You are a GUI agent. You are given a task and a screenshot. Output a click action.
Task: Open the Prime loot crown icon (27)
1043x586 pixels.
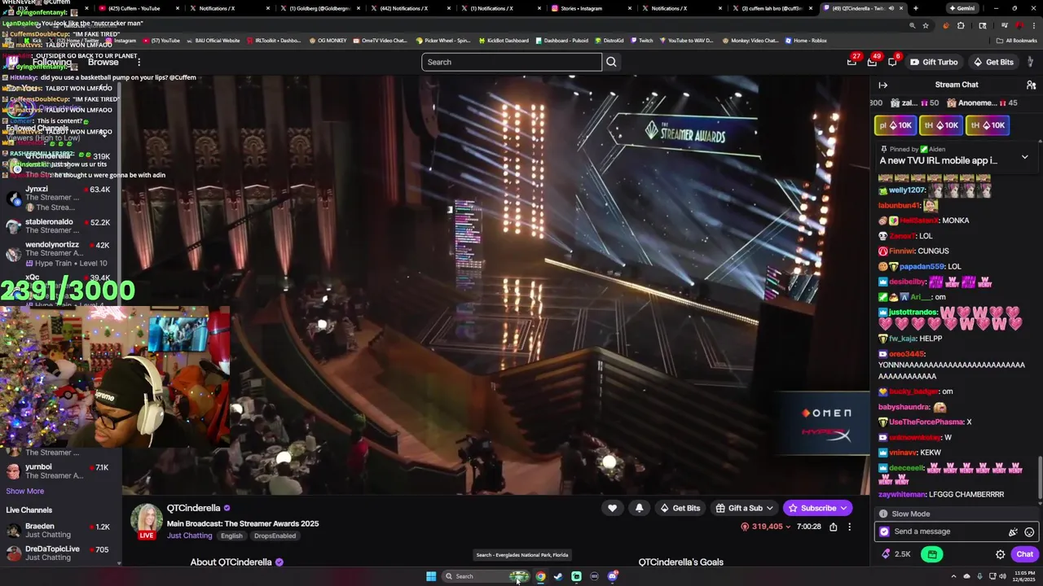click(852, 62)
